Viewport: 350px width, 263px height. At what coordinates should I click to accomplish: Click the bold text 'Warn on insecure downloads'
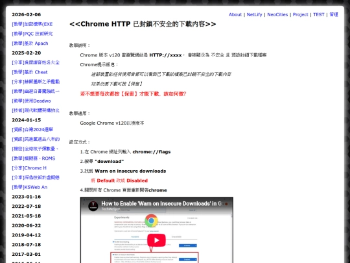(130, 171)
